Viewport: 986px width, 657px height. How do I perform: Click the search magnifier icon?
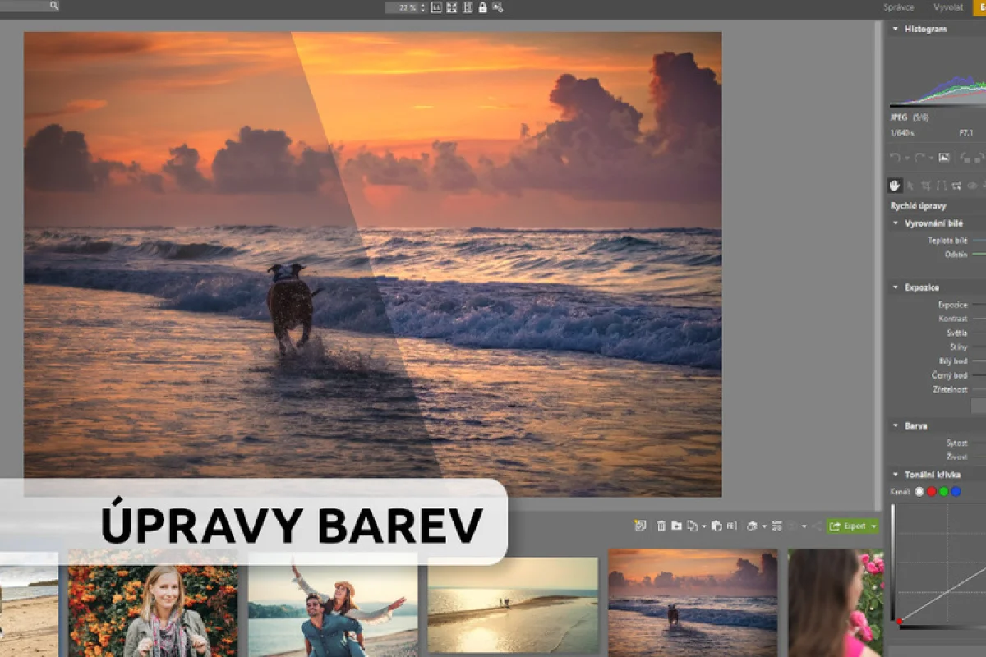pyautogui.click(x=53, y=5)
